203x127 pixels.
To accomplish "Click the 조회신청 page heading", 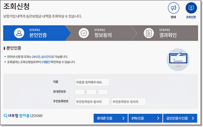I will [16, 6].
